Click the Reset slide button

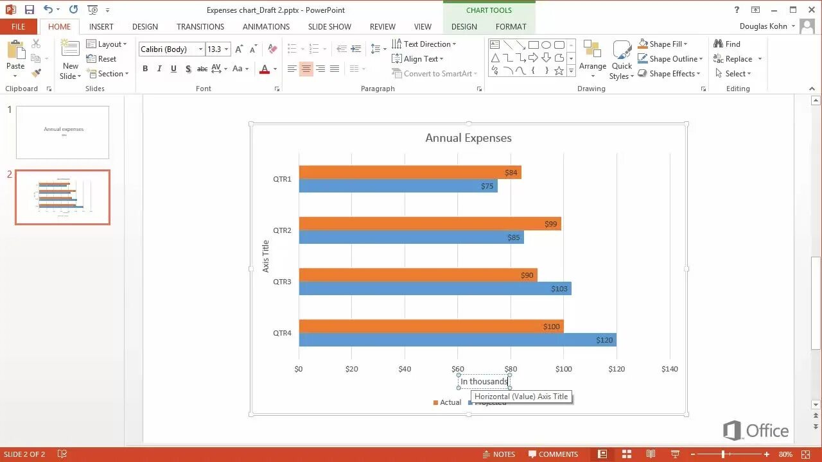101,59
